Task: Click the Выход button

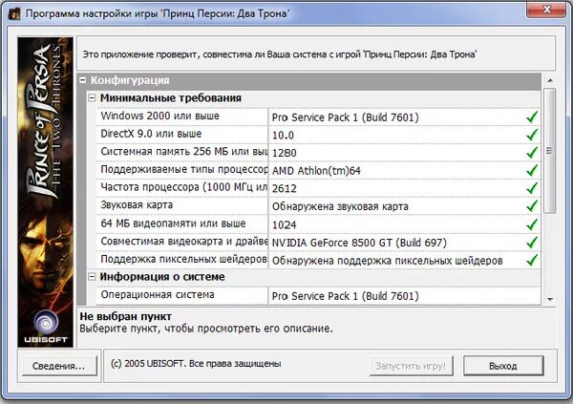Action: pos(503,366)
